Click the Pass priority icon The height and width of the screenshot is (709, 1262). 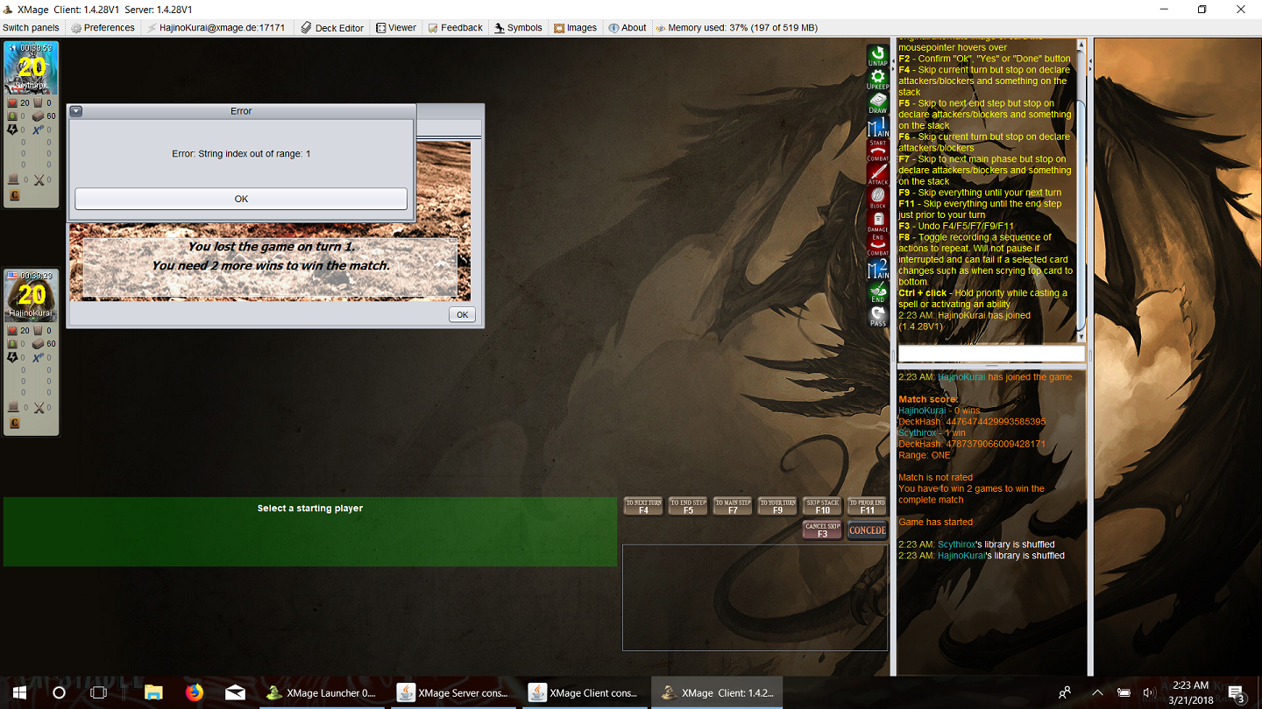(877, 317)
